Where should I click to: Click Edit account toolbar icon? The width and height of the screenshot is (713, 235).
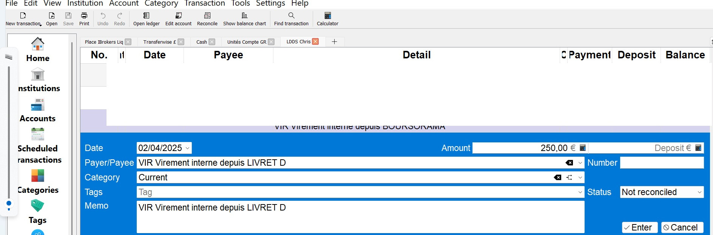tap(178, 15)
